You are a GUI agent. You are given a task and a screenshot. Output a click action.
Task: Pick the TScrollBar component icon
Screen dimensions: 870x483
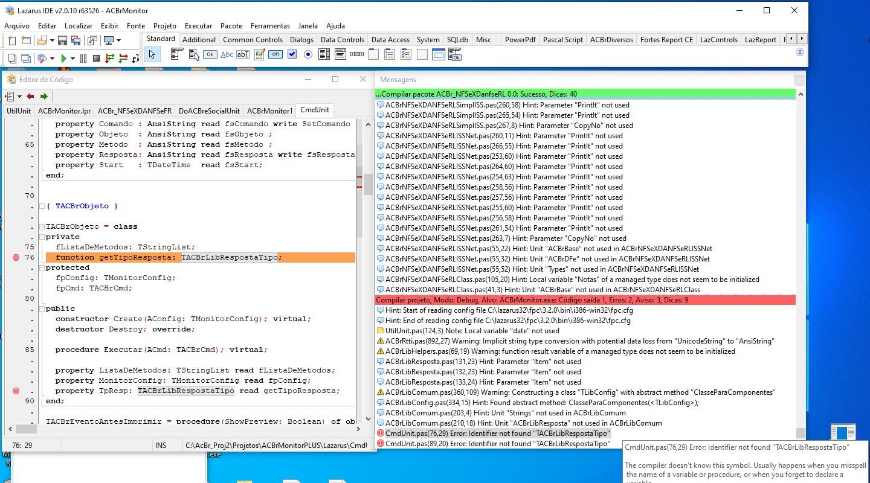pyautogui.click(x=357, y=54)
